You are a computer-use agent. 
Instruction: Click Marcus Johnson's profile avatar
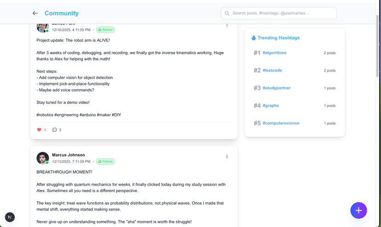coord(42,158)
